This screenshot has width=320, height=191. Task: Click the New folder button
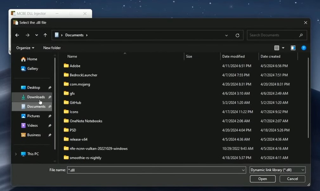(x=52, y=48)
